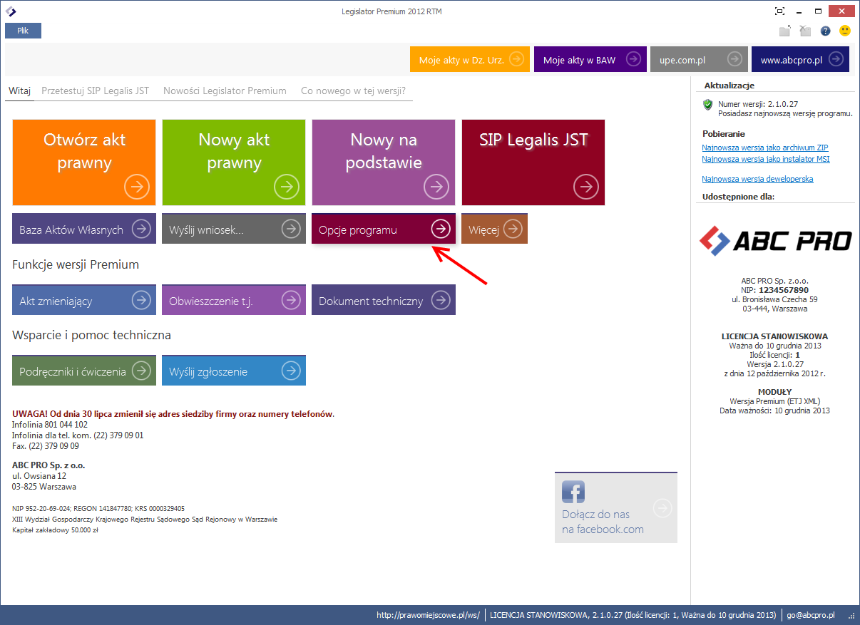Create a new act with Nowy akt prawny
The width and height of the screenshot is (860, 625).
coord(234,162)
